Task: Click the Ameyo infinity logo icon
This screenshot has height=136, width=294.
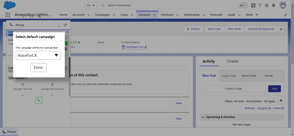Action: tap(11, 33)
